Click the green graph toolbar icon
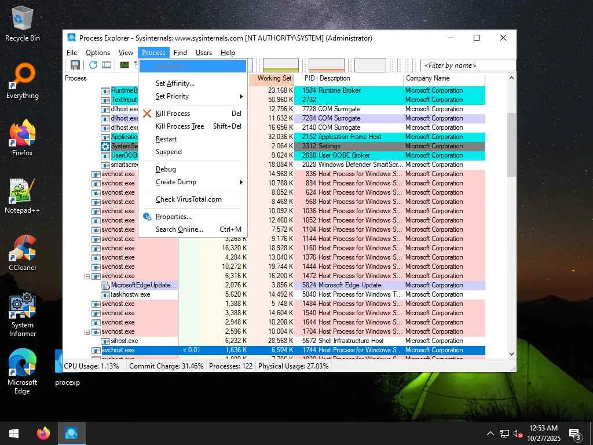 click(125, 65)
